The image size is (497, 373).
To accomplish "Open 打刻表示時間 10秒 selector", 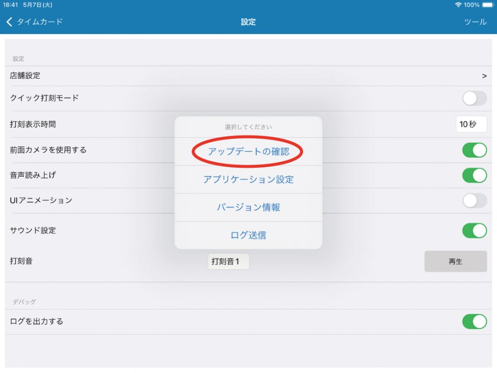I will tap(471, 124).
